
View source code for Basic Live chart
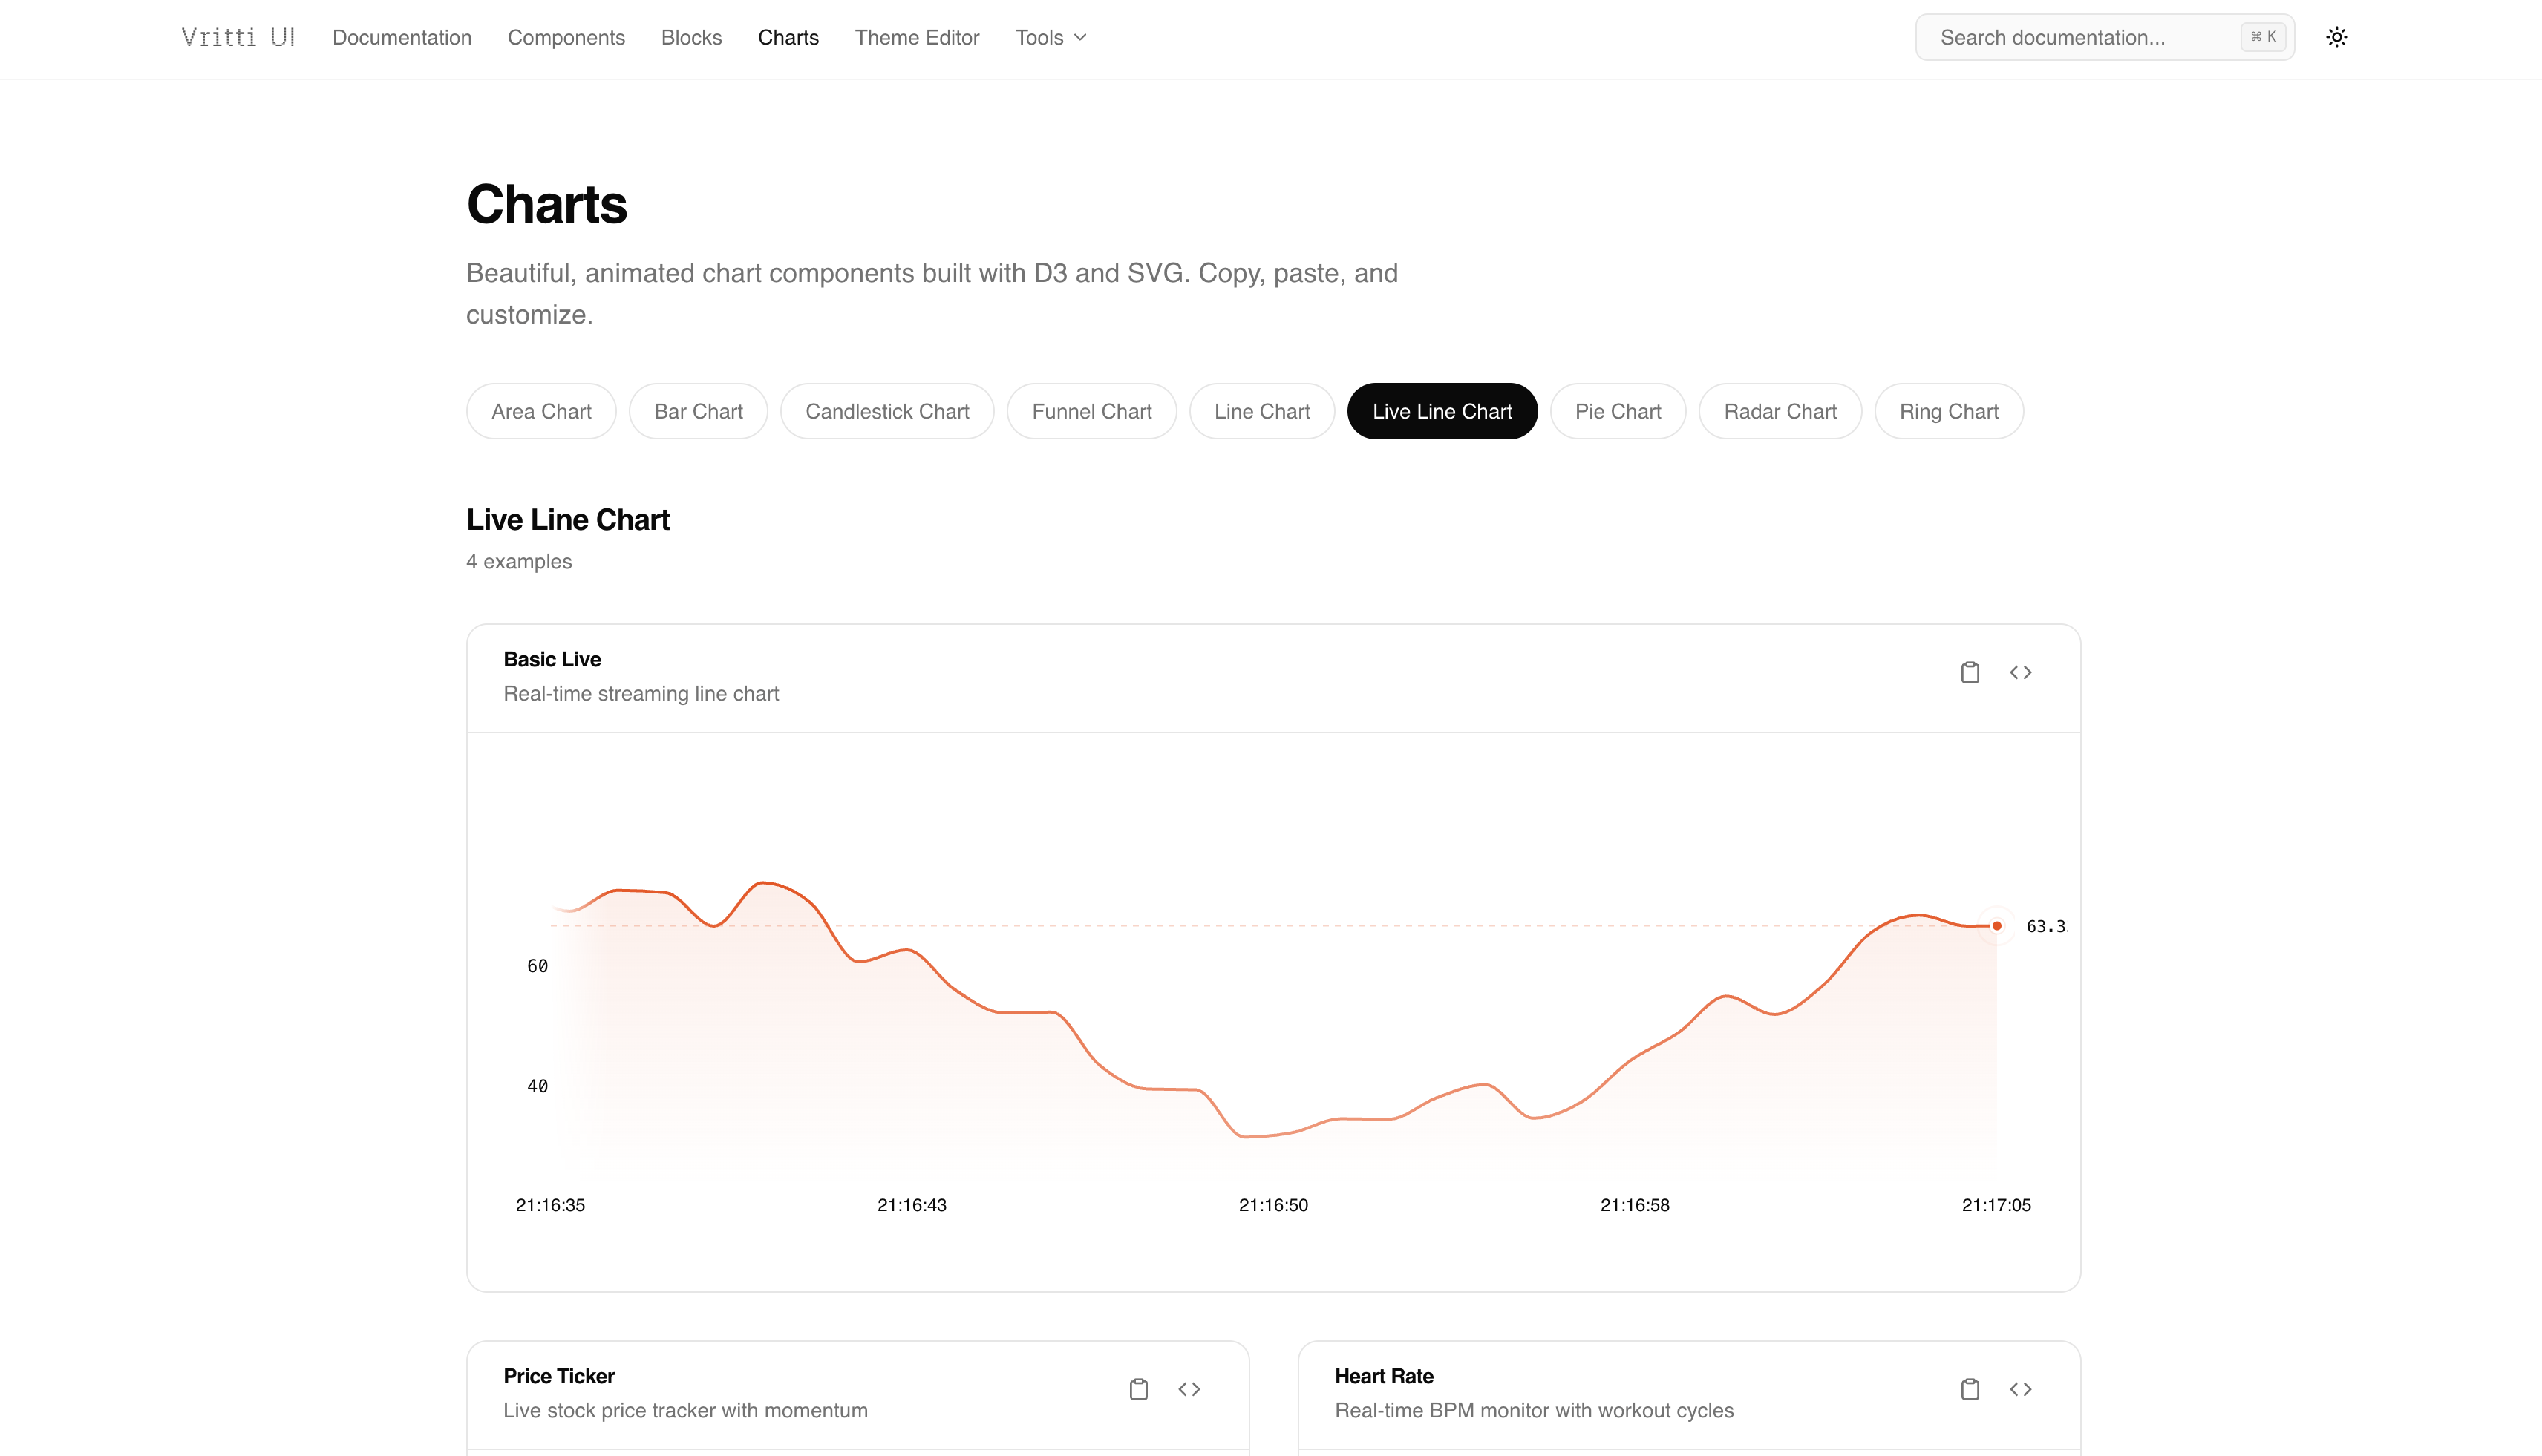tap(2020, 672)
